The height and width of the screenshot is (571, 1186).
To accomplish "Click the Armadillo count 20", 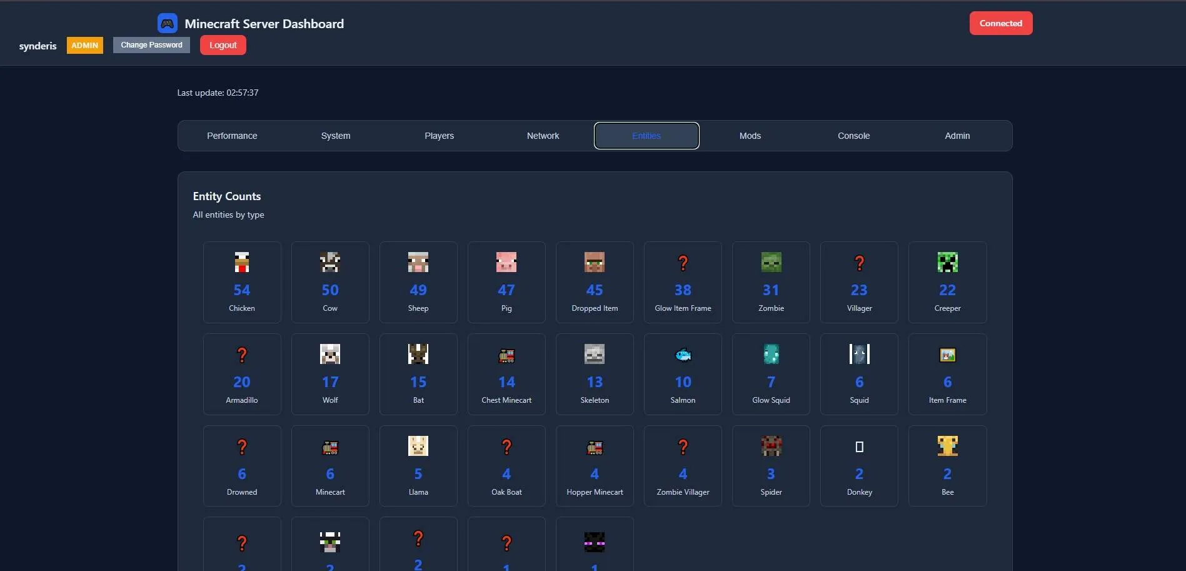I will pyautogui.click(x=242, y=382).
